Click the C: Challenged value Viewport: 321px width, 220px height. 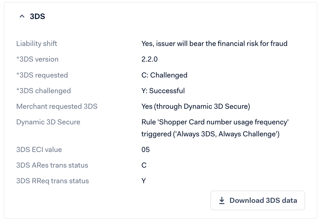click(x=164, y=75)
